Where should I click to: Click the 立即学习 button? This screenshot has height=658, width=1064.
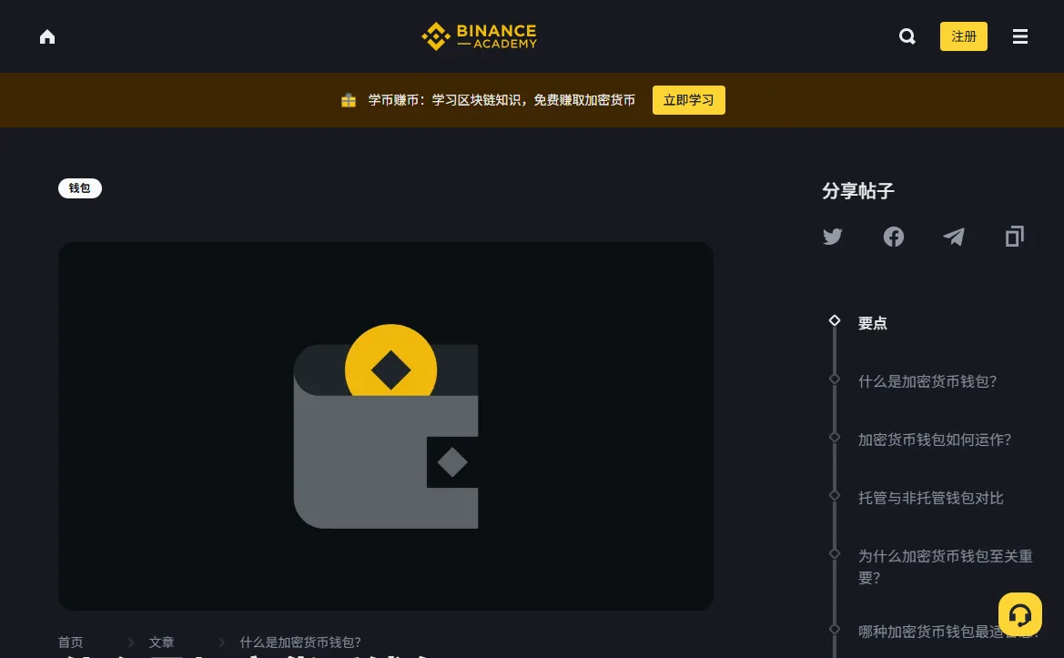[x=689, y=100]
